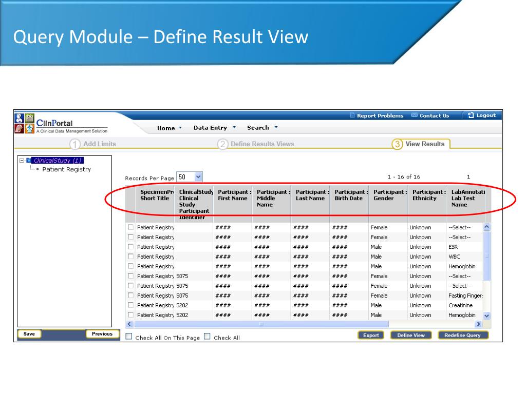Tick the Check All checkbox

[208, 337]
